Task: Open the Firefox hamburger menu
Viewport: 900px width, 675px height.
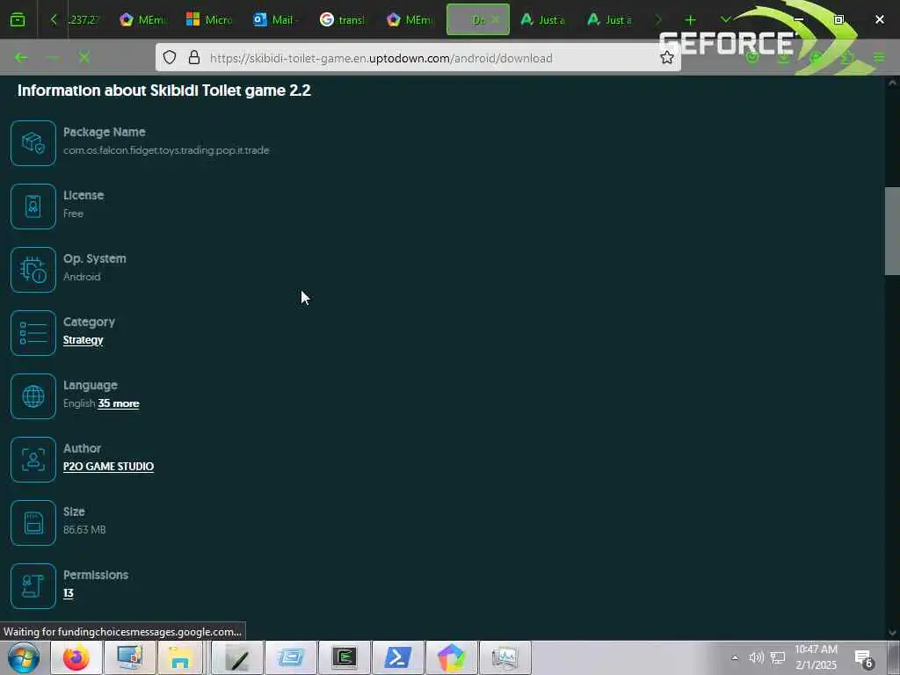Action: [x=879, y=57]
